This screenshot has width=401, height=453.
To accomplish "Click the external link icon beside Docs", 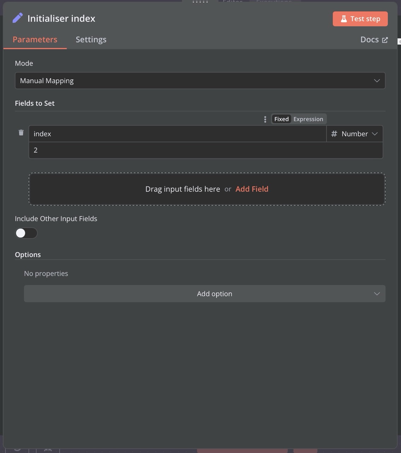I will tap(385, 40).
